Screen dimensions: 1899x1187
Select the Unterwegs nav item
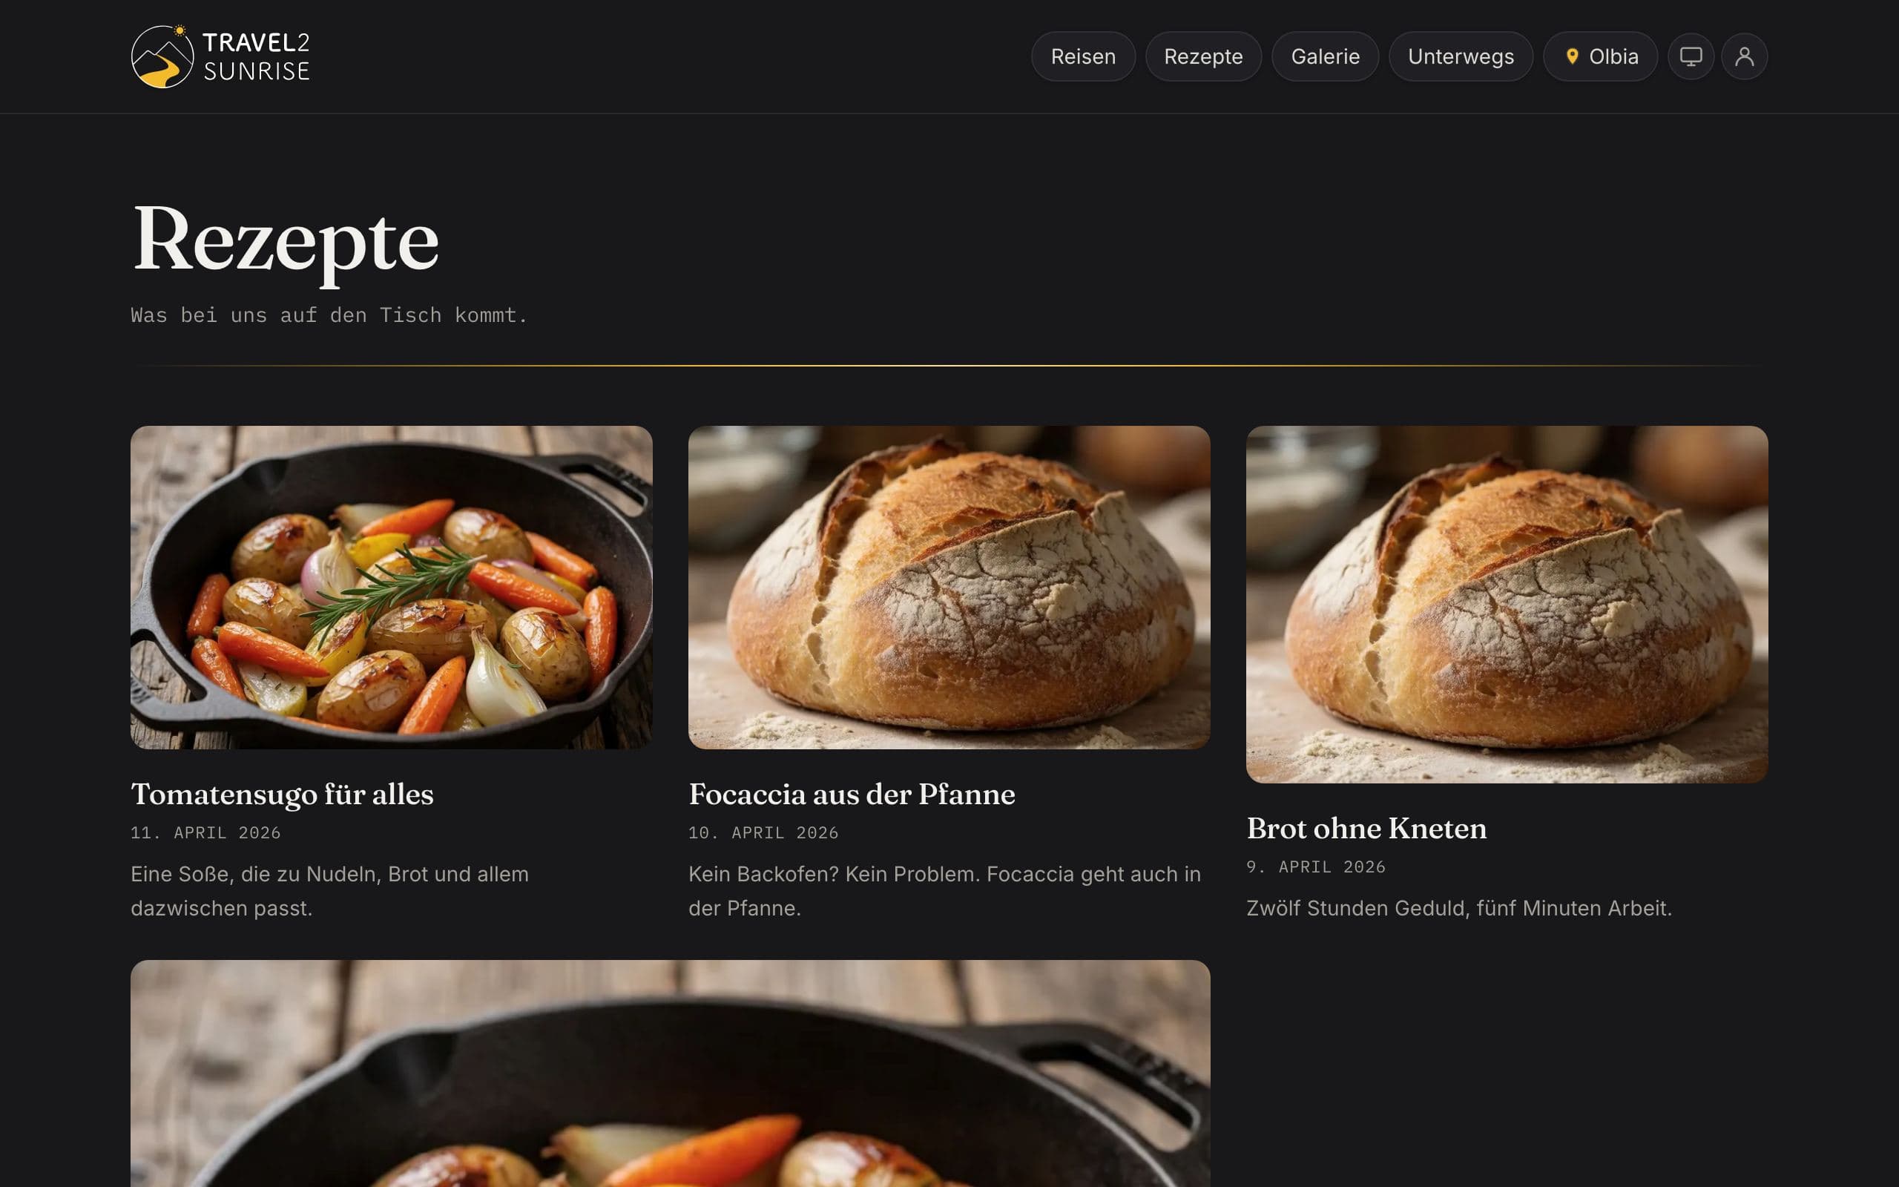pyautogui.click(x=1461, y=56)
